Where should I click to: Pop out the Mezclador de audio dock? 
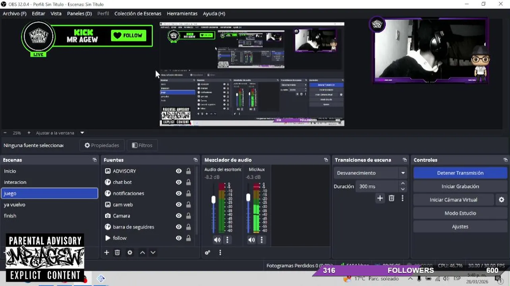pos(326,160)
